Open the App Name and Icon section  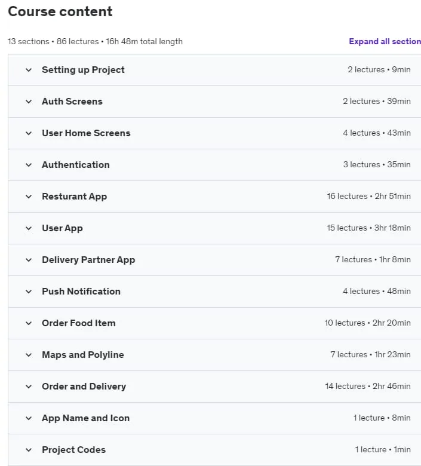coord(214,418)
